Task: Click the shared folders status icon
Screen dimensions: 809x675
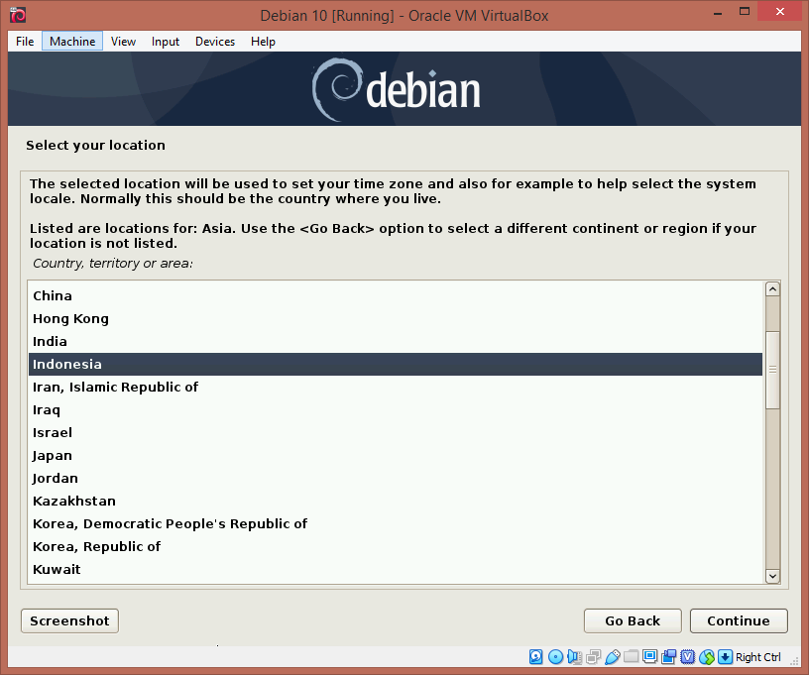Action: pyautogui.click(x=631, y=656)
